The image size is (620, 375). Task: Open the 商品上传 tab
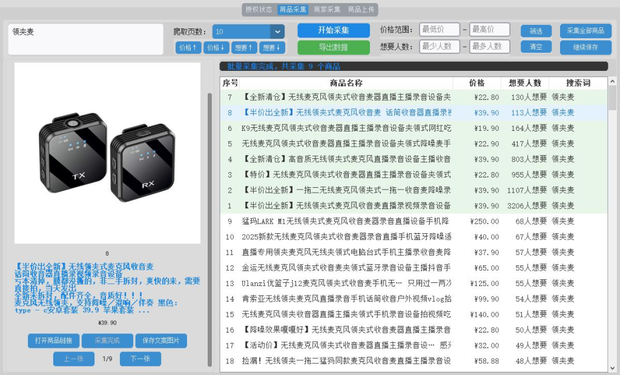pos(361,10)
